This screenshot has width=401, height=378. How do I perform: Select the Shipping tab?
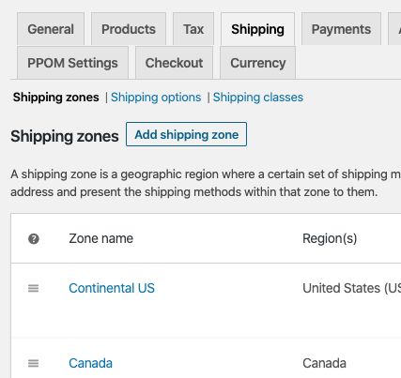[257, 29]
